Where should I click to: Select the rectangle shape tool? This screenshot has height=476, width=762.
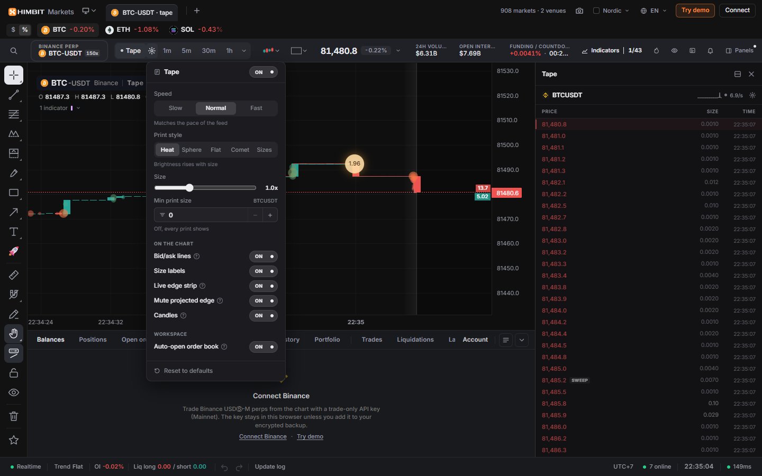14,193
